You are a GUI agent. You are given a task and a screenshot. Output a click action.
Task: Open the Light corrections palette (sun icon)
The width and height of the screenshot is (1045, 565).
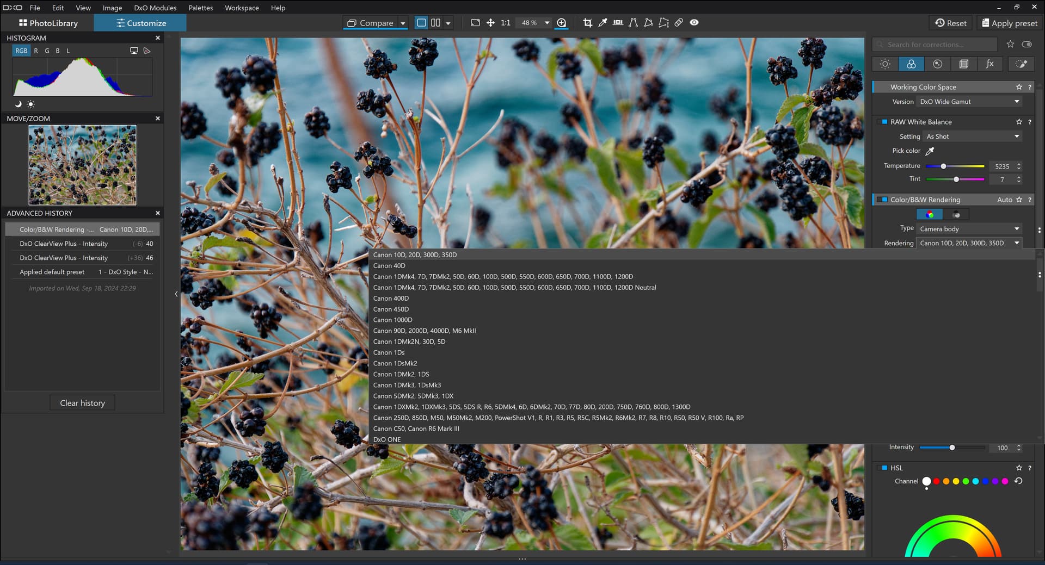point(885,64)
